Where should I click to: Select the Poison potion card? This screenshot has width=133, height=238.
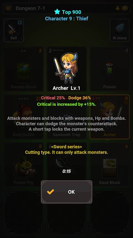[110, 69]
